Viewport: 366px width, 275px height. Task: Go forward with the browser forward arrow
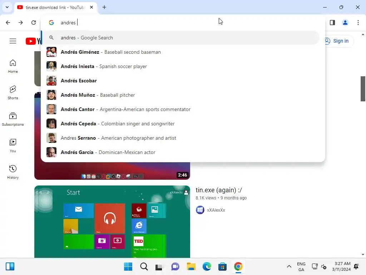[x=21, y=23]
